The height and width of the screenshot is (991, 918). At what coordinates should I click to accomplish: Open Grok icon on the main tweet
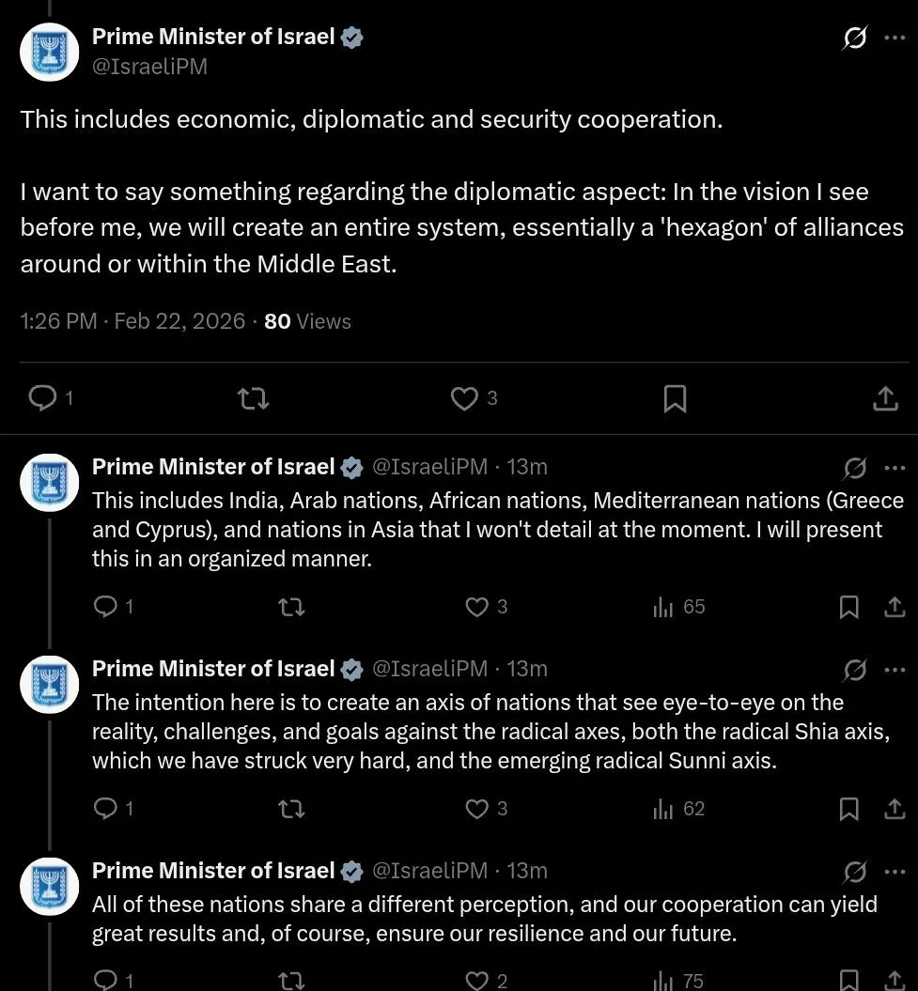coord(854,39)
